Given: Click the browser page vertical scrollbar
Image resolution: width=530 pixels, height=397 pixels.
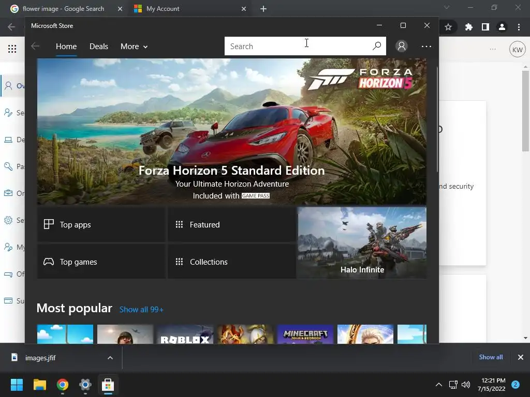Looking at the screenshot, I should coord(525,112).
